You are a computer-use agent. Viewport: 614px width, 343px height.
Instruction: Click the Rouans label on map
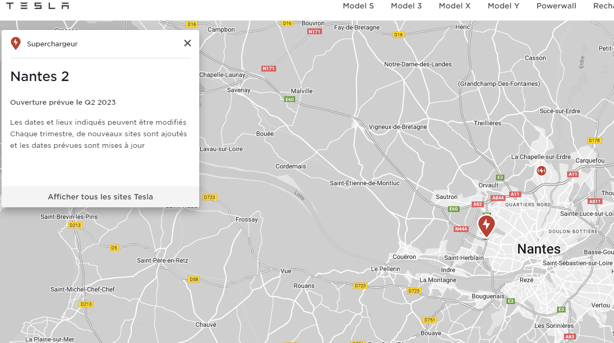304,286
